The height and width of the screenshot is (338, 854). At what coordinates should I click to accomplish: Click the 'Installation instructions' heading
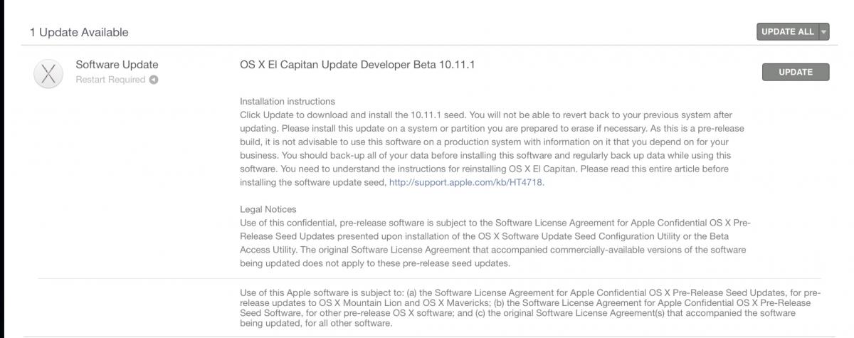288,102
